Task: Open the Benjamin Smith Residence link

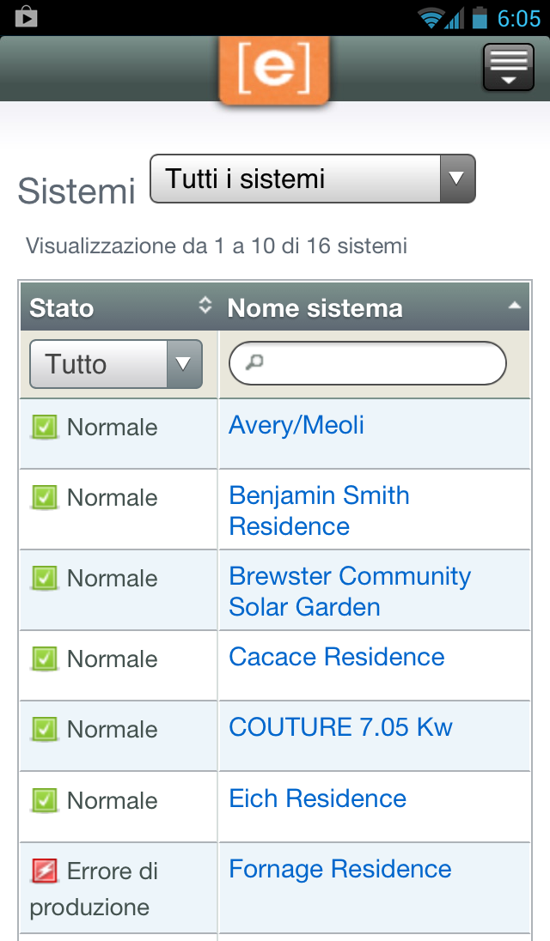Action: [x=319, y=511]
